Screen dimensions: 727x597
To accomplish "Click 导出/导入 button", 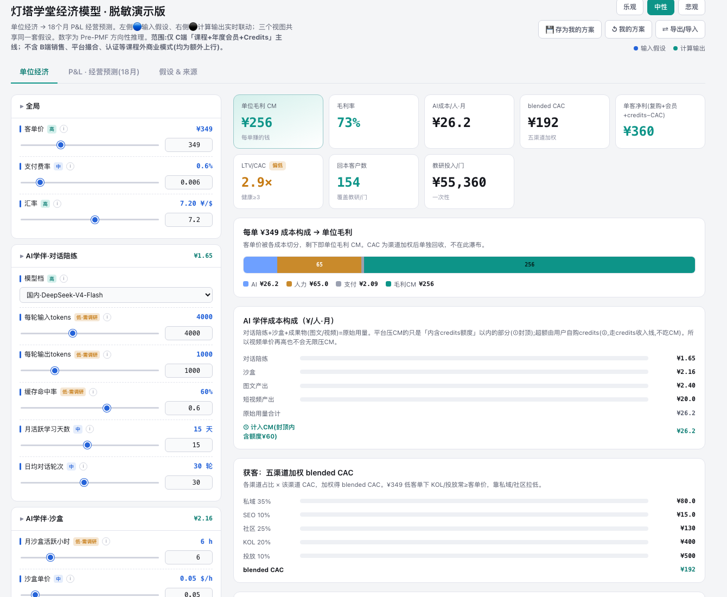I will (x=680, y=29).
